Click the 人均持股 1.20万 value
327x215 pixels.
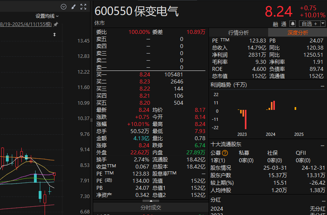click(x=279, y=190)
